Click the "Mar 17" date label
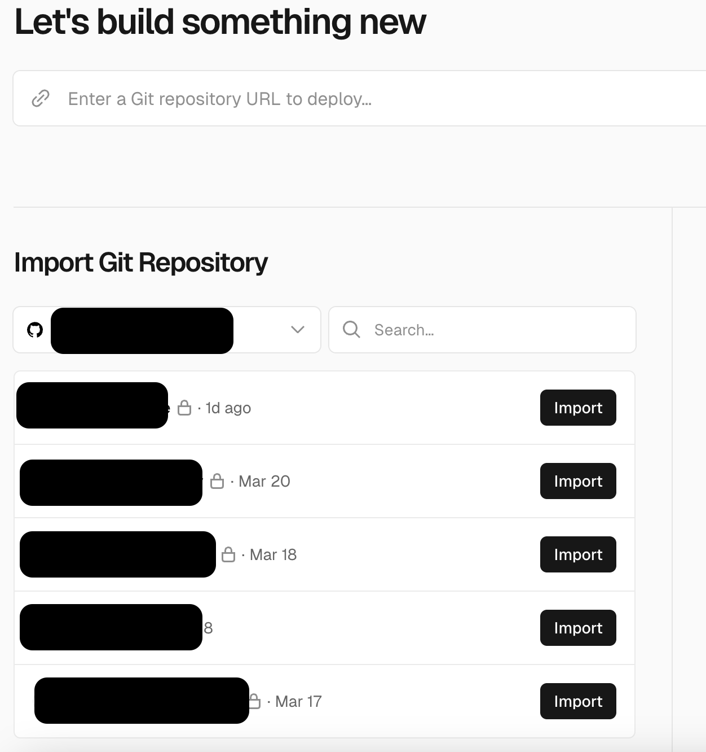The image size is (706, 752). tap(298, 702)
